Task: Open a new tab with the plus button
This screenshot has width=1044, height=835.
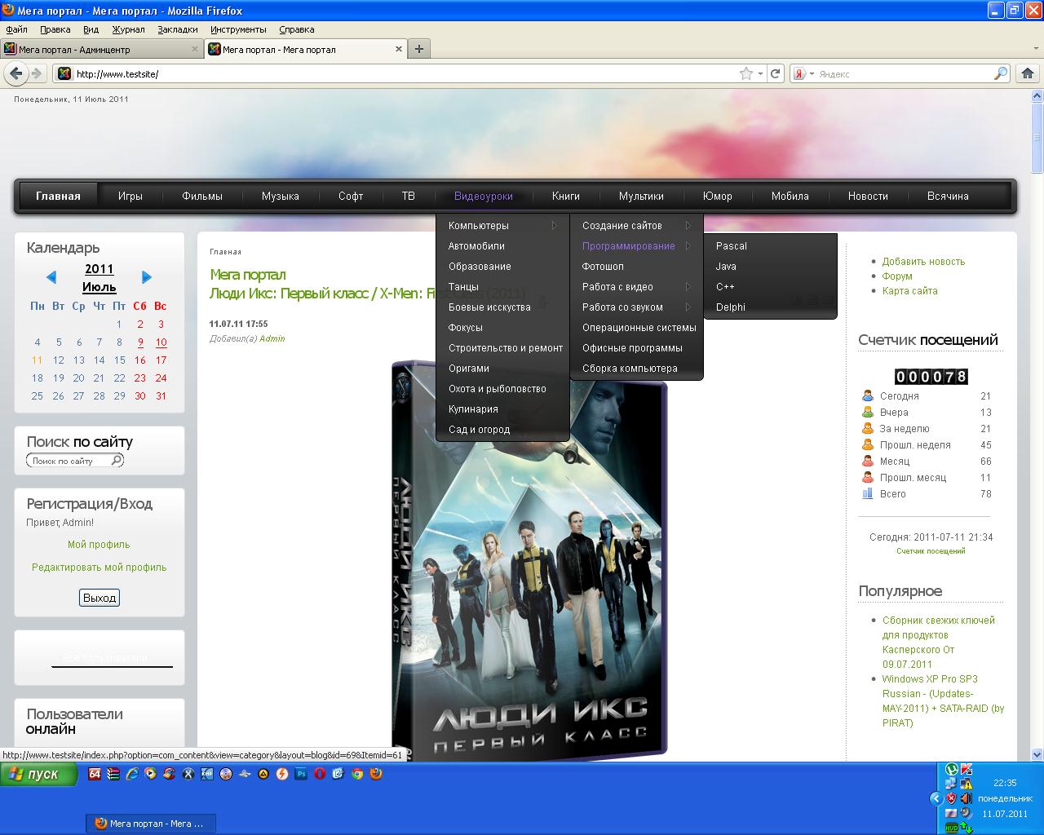Action: (x=419, y=49)
